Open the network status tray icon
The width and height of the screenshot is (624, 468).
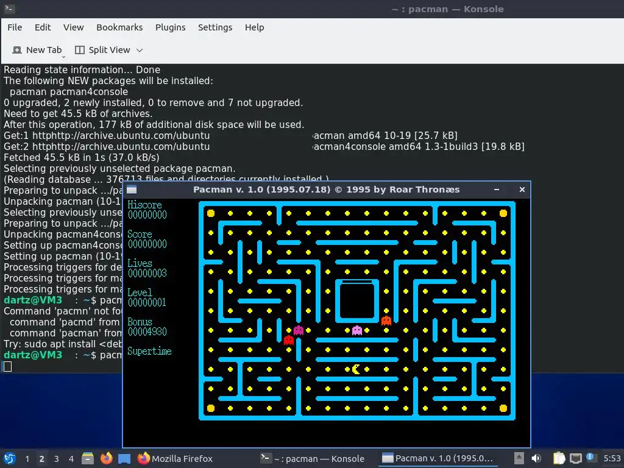click(x=575, y=459)
